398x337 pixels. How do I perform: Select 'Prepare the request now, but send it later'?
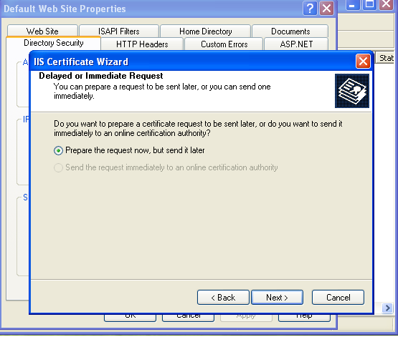point(129,150)
